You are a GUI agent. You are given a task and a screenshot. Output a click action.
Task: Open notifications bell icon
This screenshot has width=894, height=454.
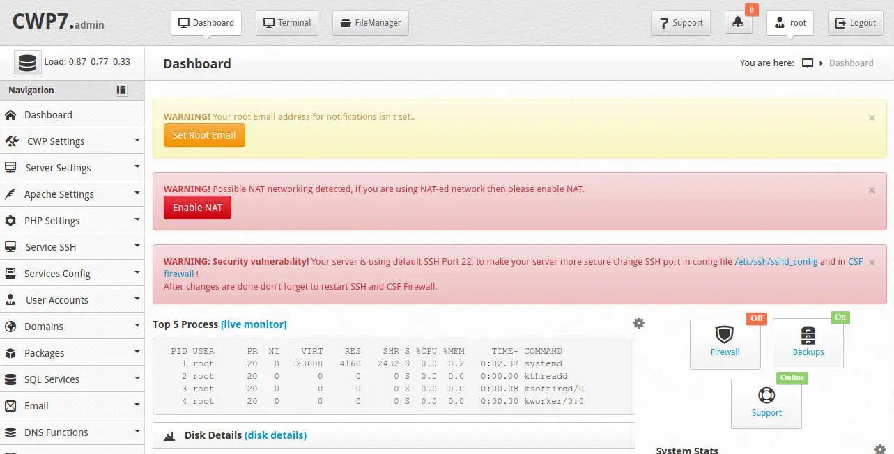pos(738,22)
